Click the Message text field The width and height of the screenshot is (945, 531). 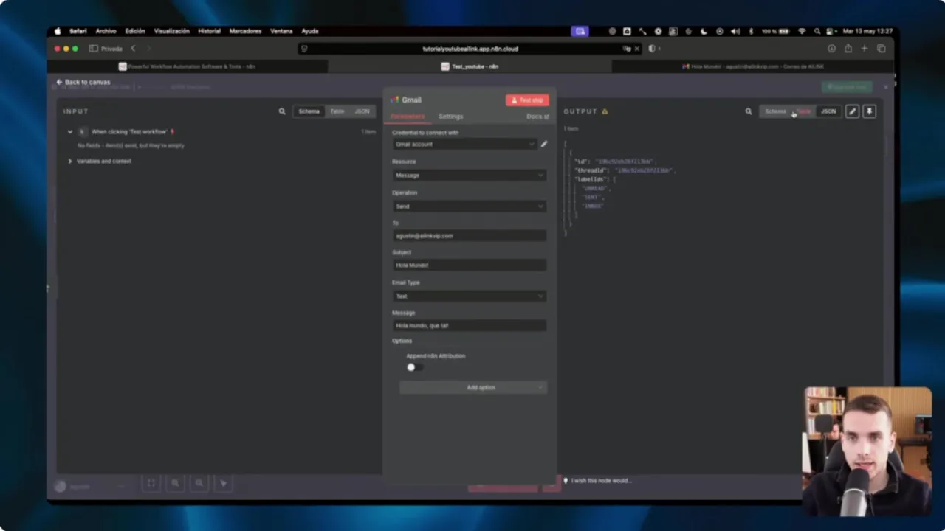point(470,325)
